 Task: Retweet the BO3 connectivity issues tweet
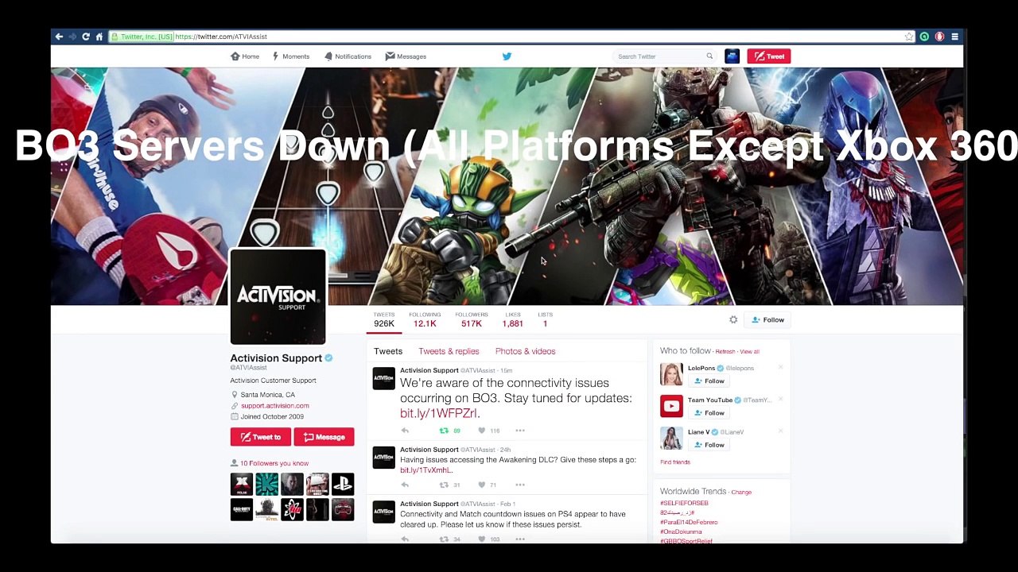(x=444, y=431)
